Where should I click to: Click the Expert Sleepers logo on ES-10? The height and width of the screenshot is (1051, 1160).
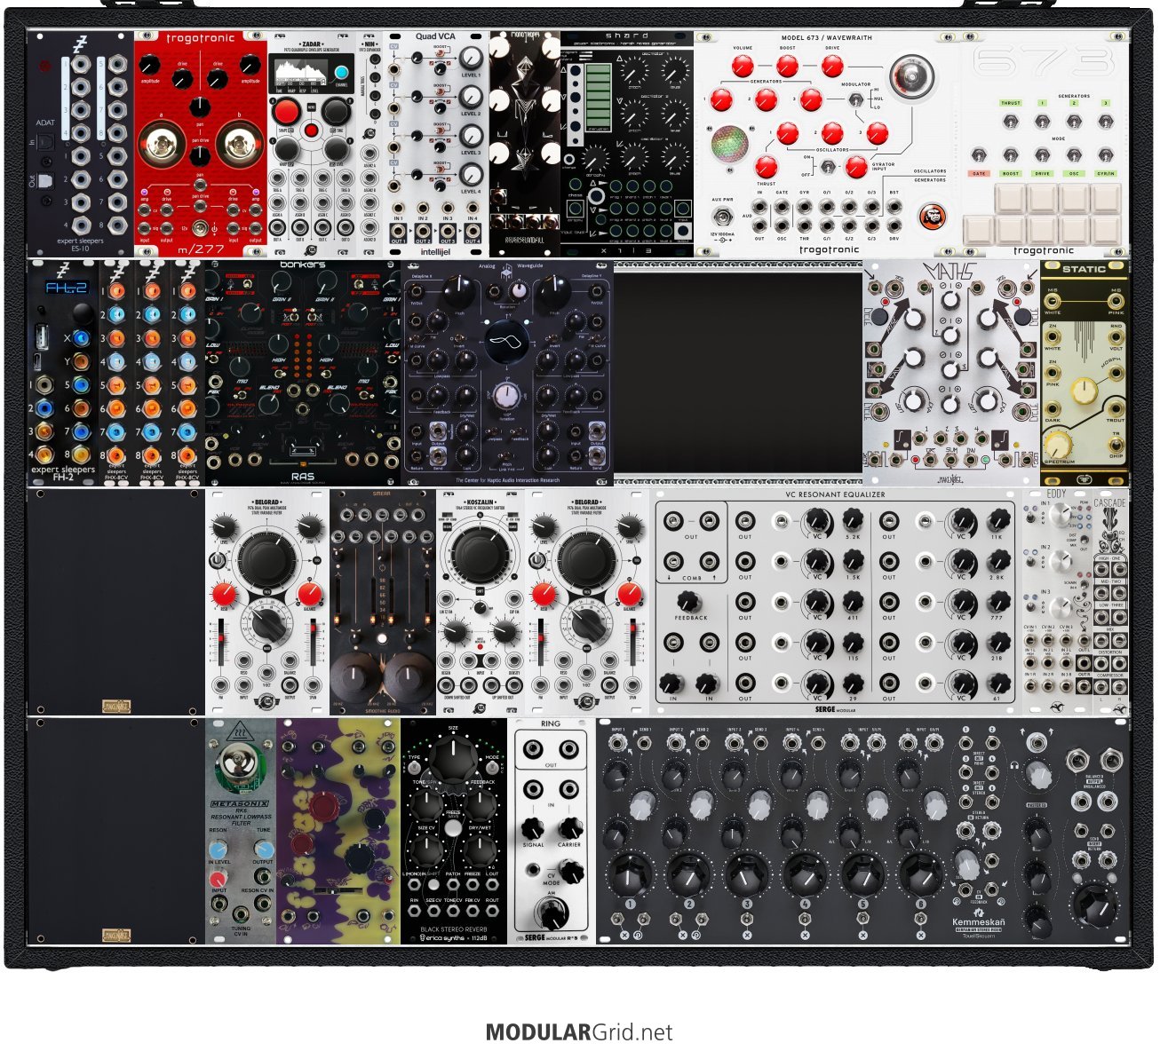tap(80, 45)
